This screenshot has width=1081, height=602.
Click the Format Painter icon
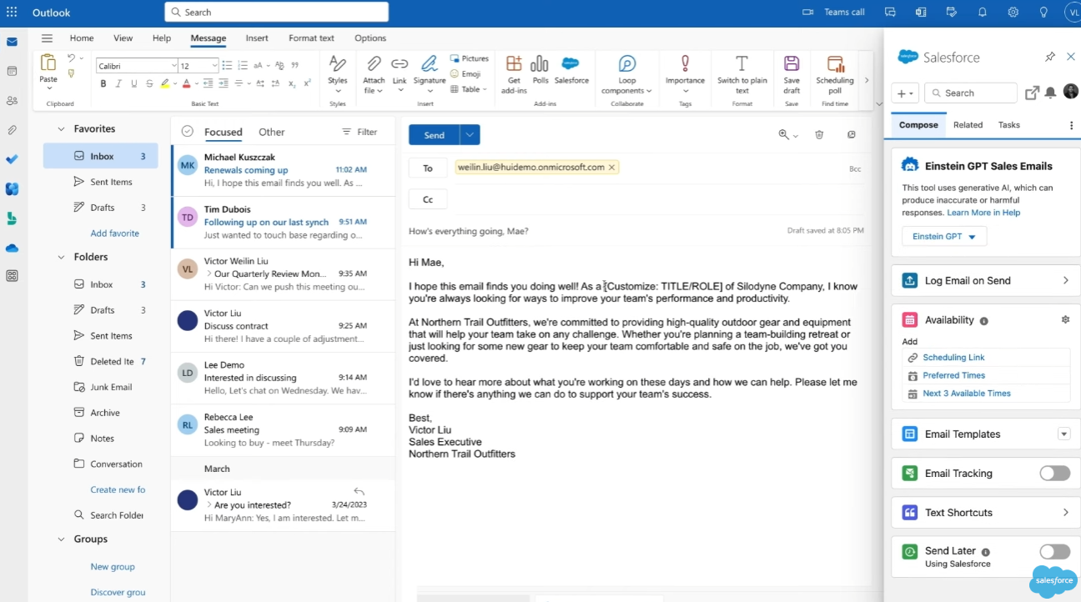tap(71, 74)
